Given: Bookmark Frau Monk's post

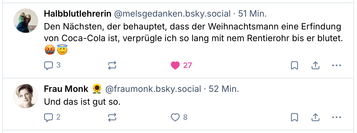Looking at the screenshot, I should [294, 117].
